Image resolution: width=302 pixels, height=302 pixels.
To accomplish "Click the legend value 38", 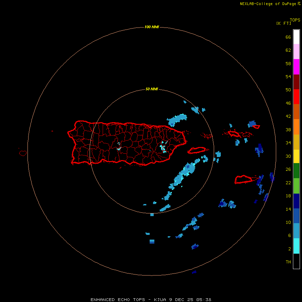I will (288, 130).
